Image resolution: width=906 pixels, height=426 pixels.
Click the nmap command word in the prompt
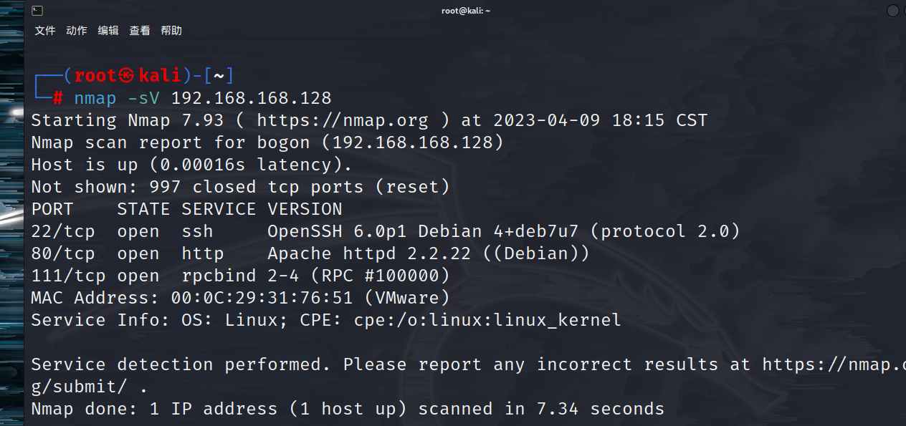click(95, 98)
